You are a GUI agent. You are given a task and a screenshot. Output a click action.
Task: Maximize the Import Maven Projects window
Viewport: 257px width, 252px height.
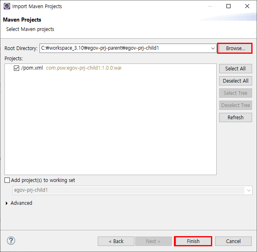click(228, 6)
